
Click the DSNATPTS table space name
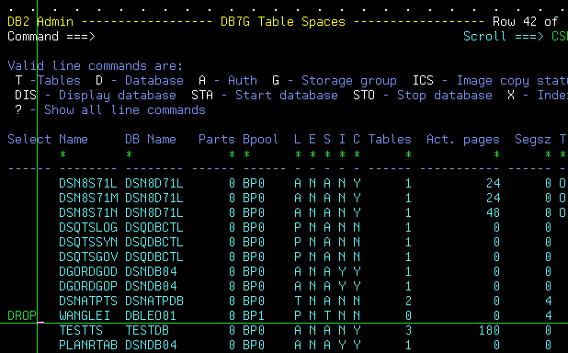(x=88, y=301)
